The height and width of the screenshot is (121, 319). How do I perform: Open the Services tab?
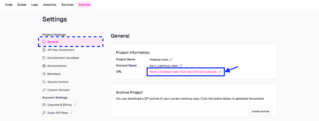pos(68,5)
